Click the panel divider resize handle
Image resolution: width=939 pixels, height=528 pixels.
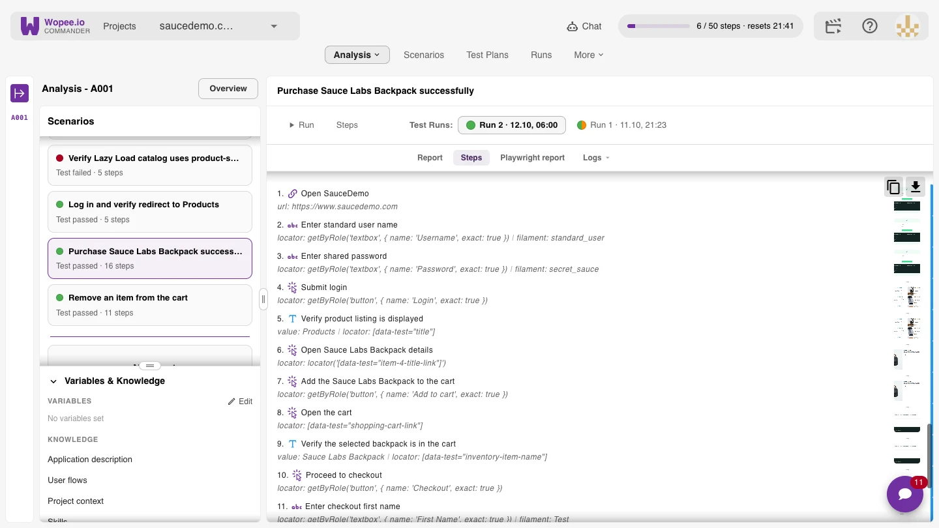pos(263,300)
